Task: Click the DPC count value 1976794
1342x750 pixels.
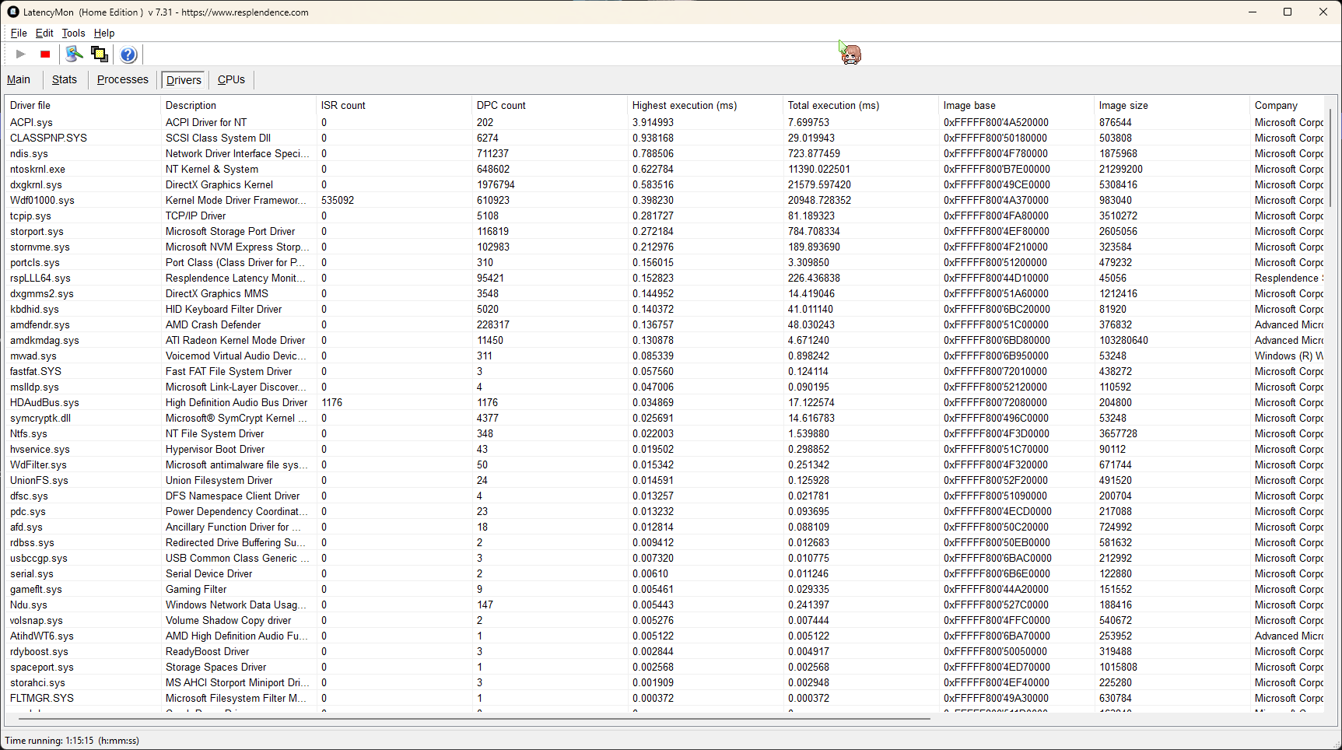Action: click(x=496, y=184)
